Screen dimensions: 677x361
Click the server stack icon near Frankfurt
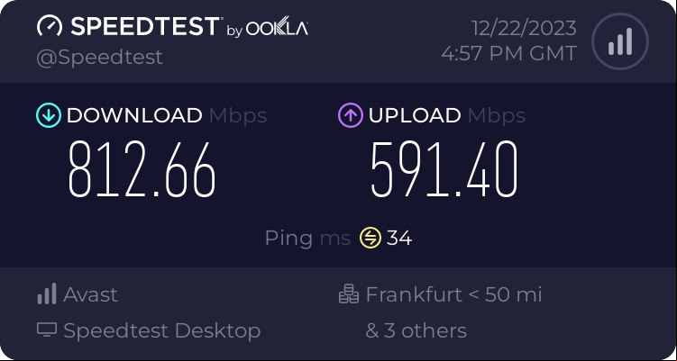click(349, 294)
